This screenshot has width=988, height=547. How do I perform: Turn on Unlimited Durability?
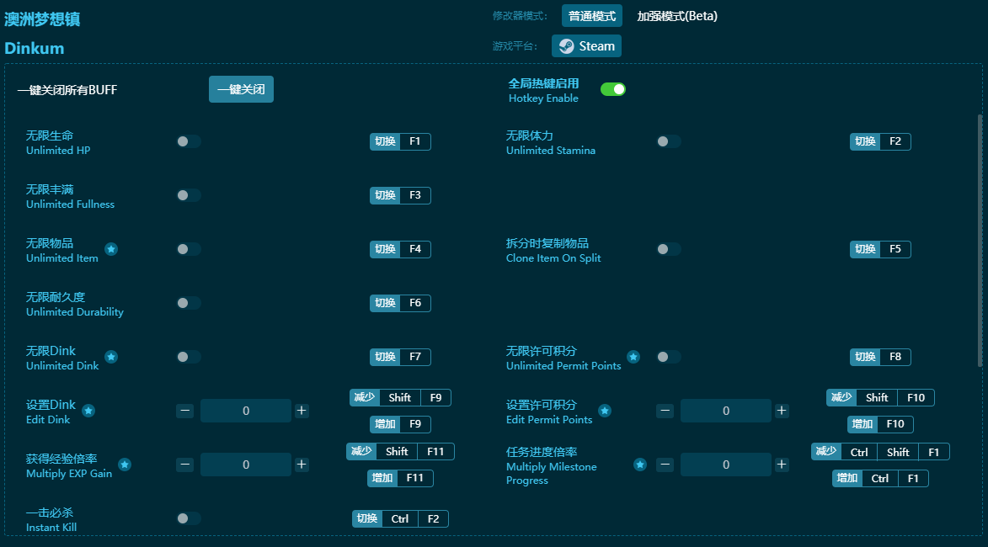189,303
